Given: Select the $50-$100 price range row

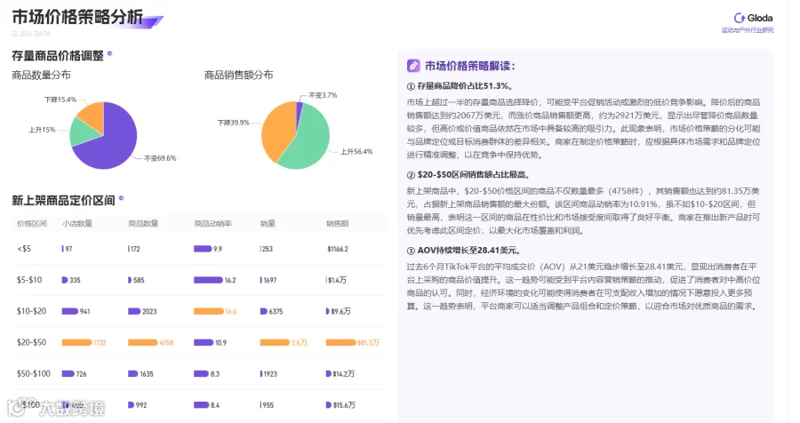Looking at the screenshot, I should [x=199, y=373].
